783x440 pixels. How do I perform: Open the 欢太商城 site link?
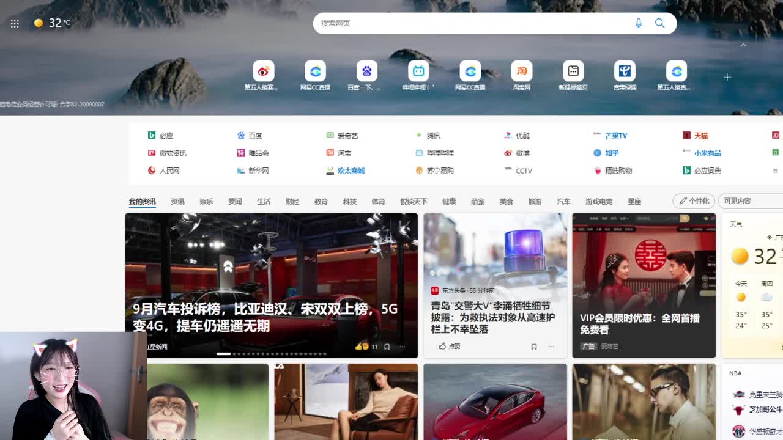pyautogui.click(x=346, y=170)
